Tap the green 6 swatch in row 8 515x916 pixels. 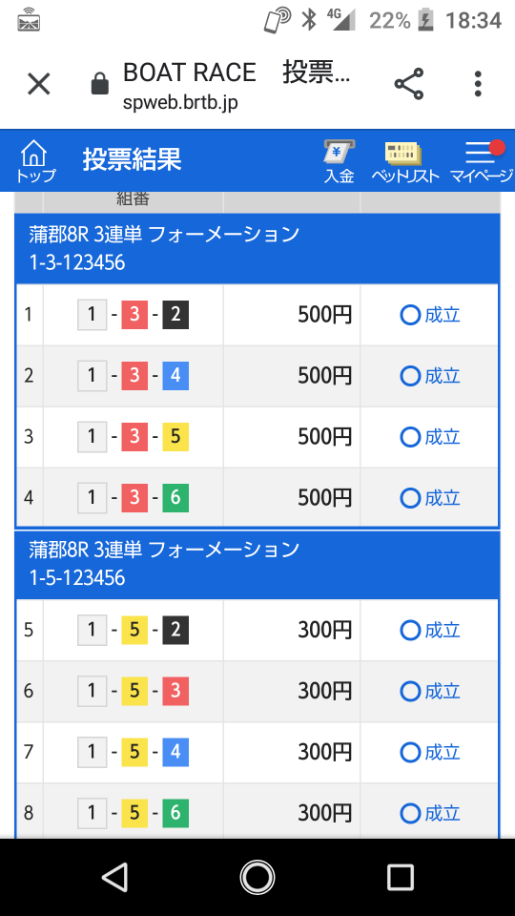175,813
